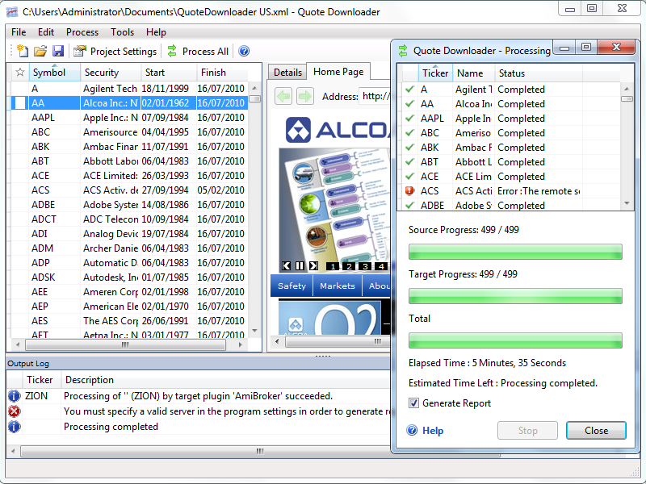The width and height of the screenshot is (646, 484).
Task: Pause the Alcoa slideshow
Action: tap(300, 265)
